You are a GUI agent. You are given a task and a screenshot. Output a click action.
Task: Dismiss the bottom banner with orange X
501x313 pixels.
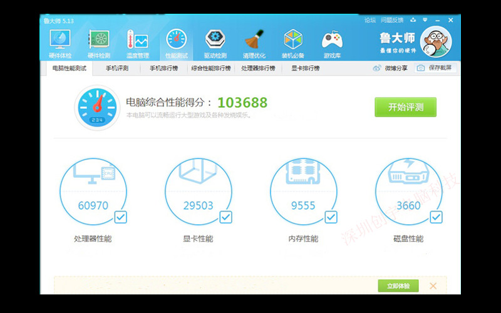(x=433, y=286)
